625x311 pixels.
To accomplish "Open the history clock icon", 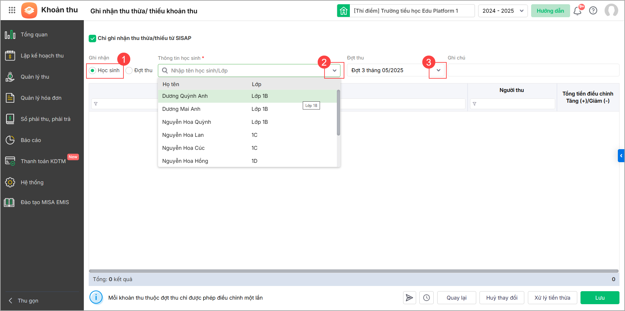I will tap(427, 298).
